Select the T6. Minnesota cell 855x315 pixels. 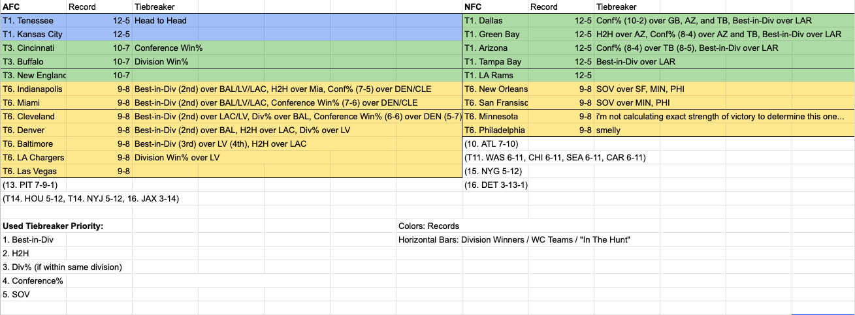493,116
